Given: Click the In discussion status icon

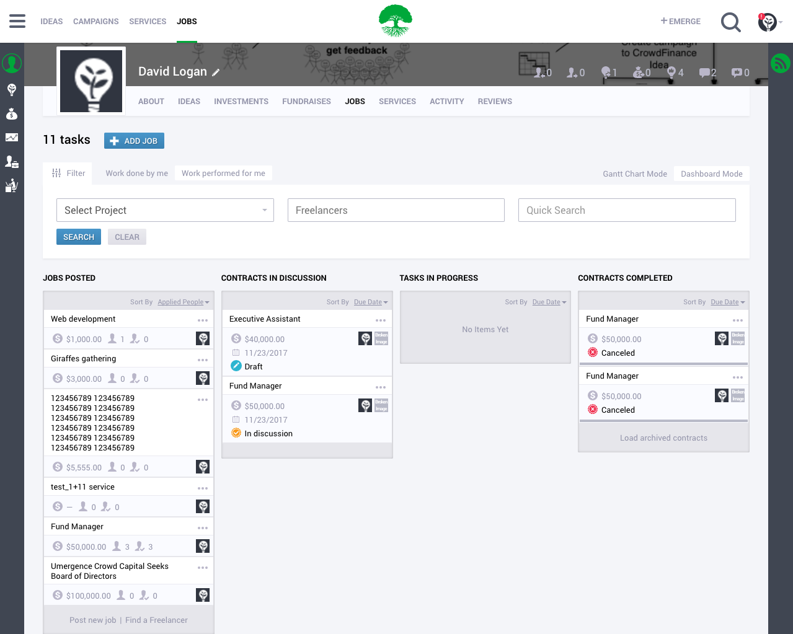Looking at the screenshot, I should [x=236, y=433].
